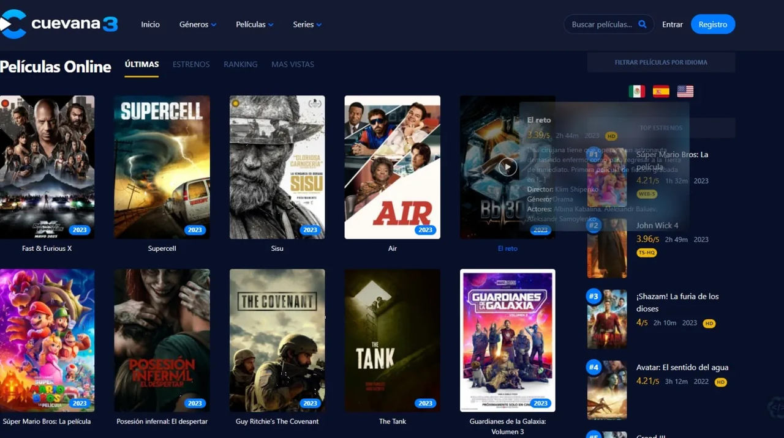Click 2023 badge on Air poster

pyautogui.click(x=425, y=230)
